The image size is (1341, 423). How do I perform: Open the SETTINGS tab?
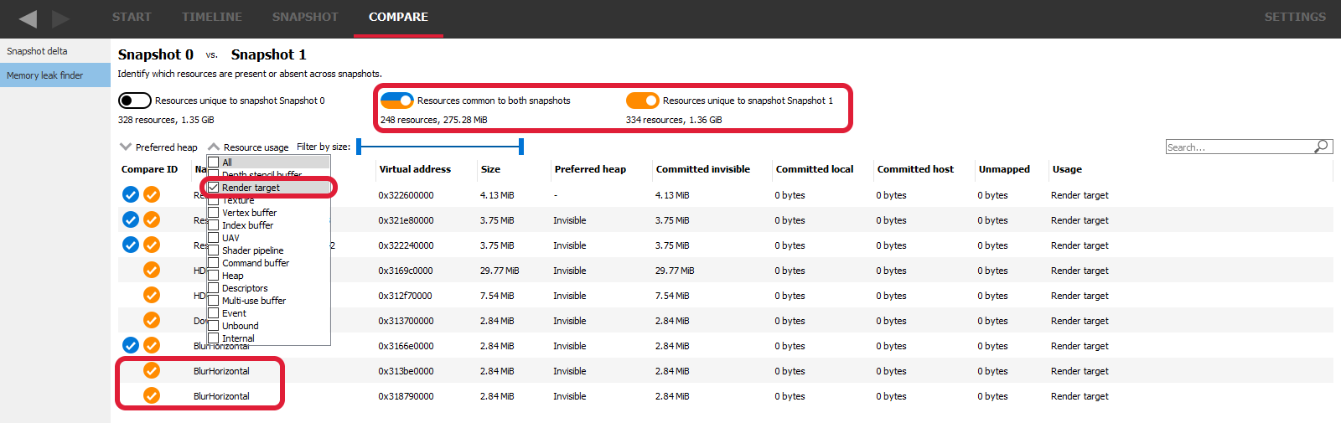point(1294,17)
